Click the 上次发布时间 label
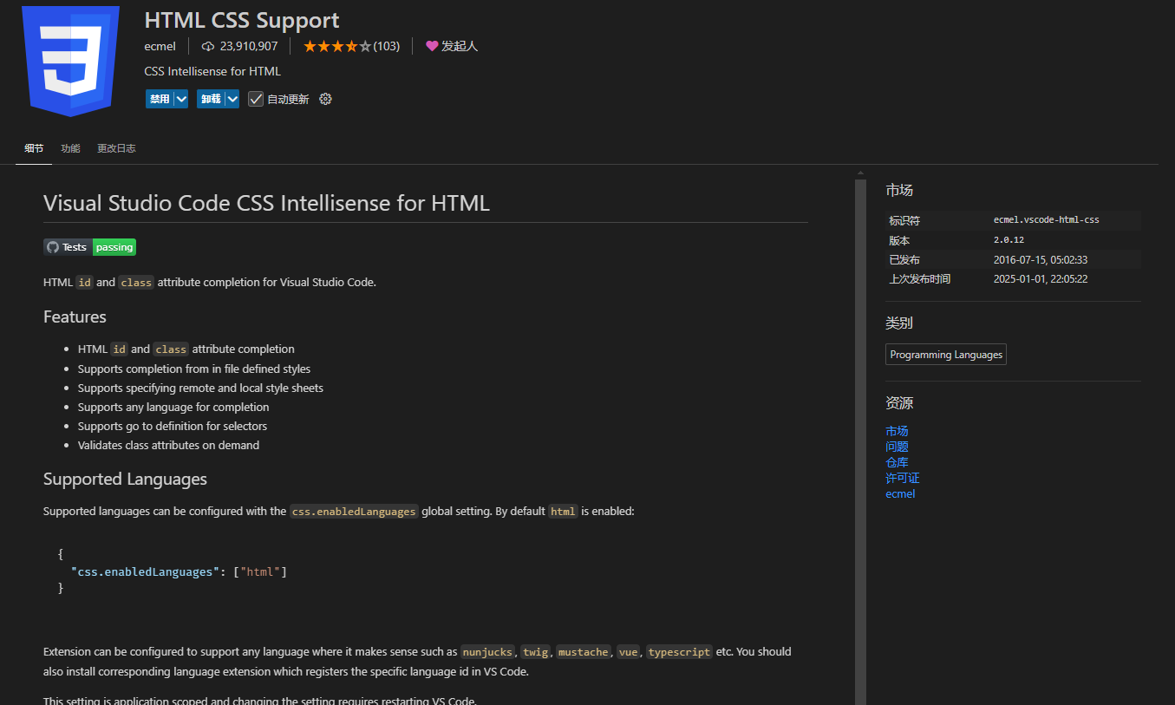Screen dimensions: 1175x705 point(919,278)
